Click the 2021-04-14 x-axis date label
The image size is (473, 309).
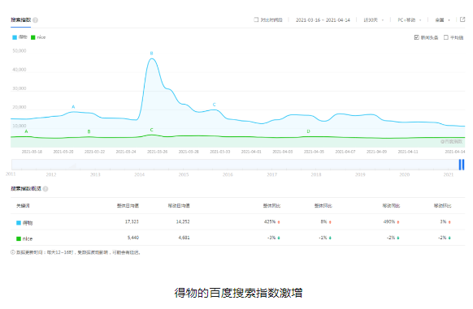click(x=455, y=152)
